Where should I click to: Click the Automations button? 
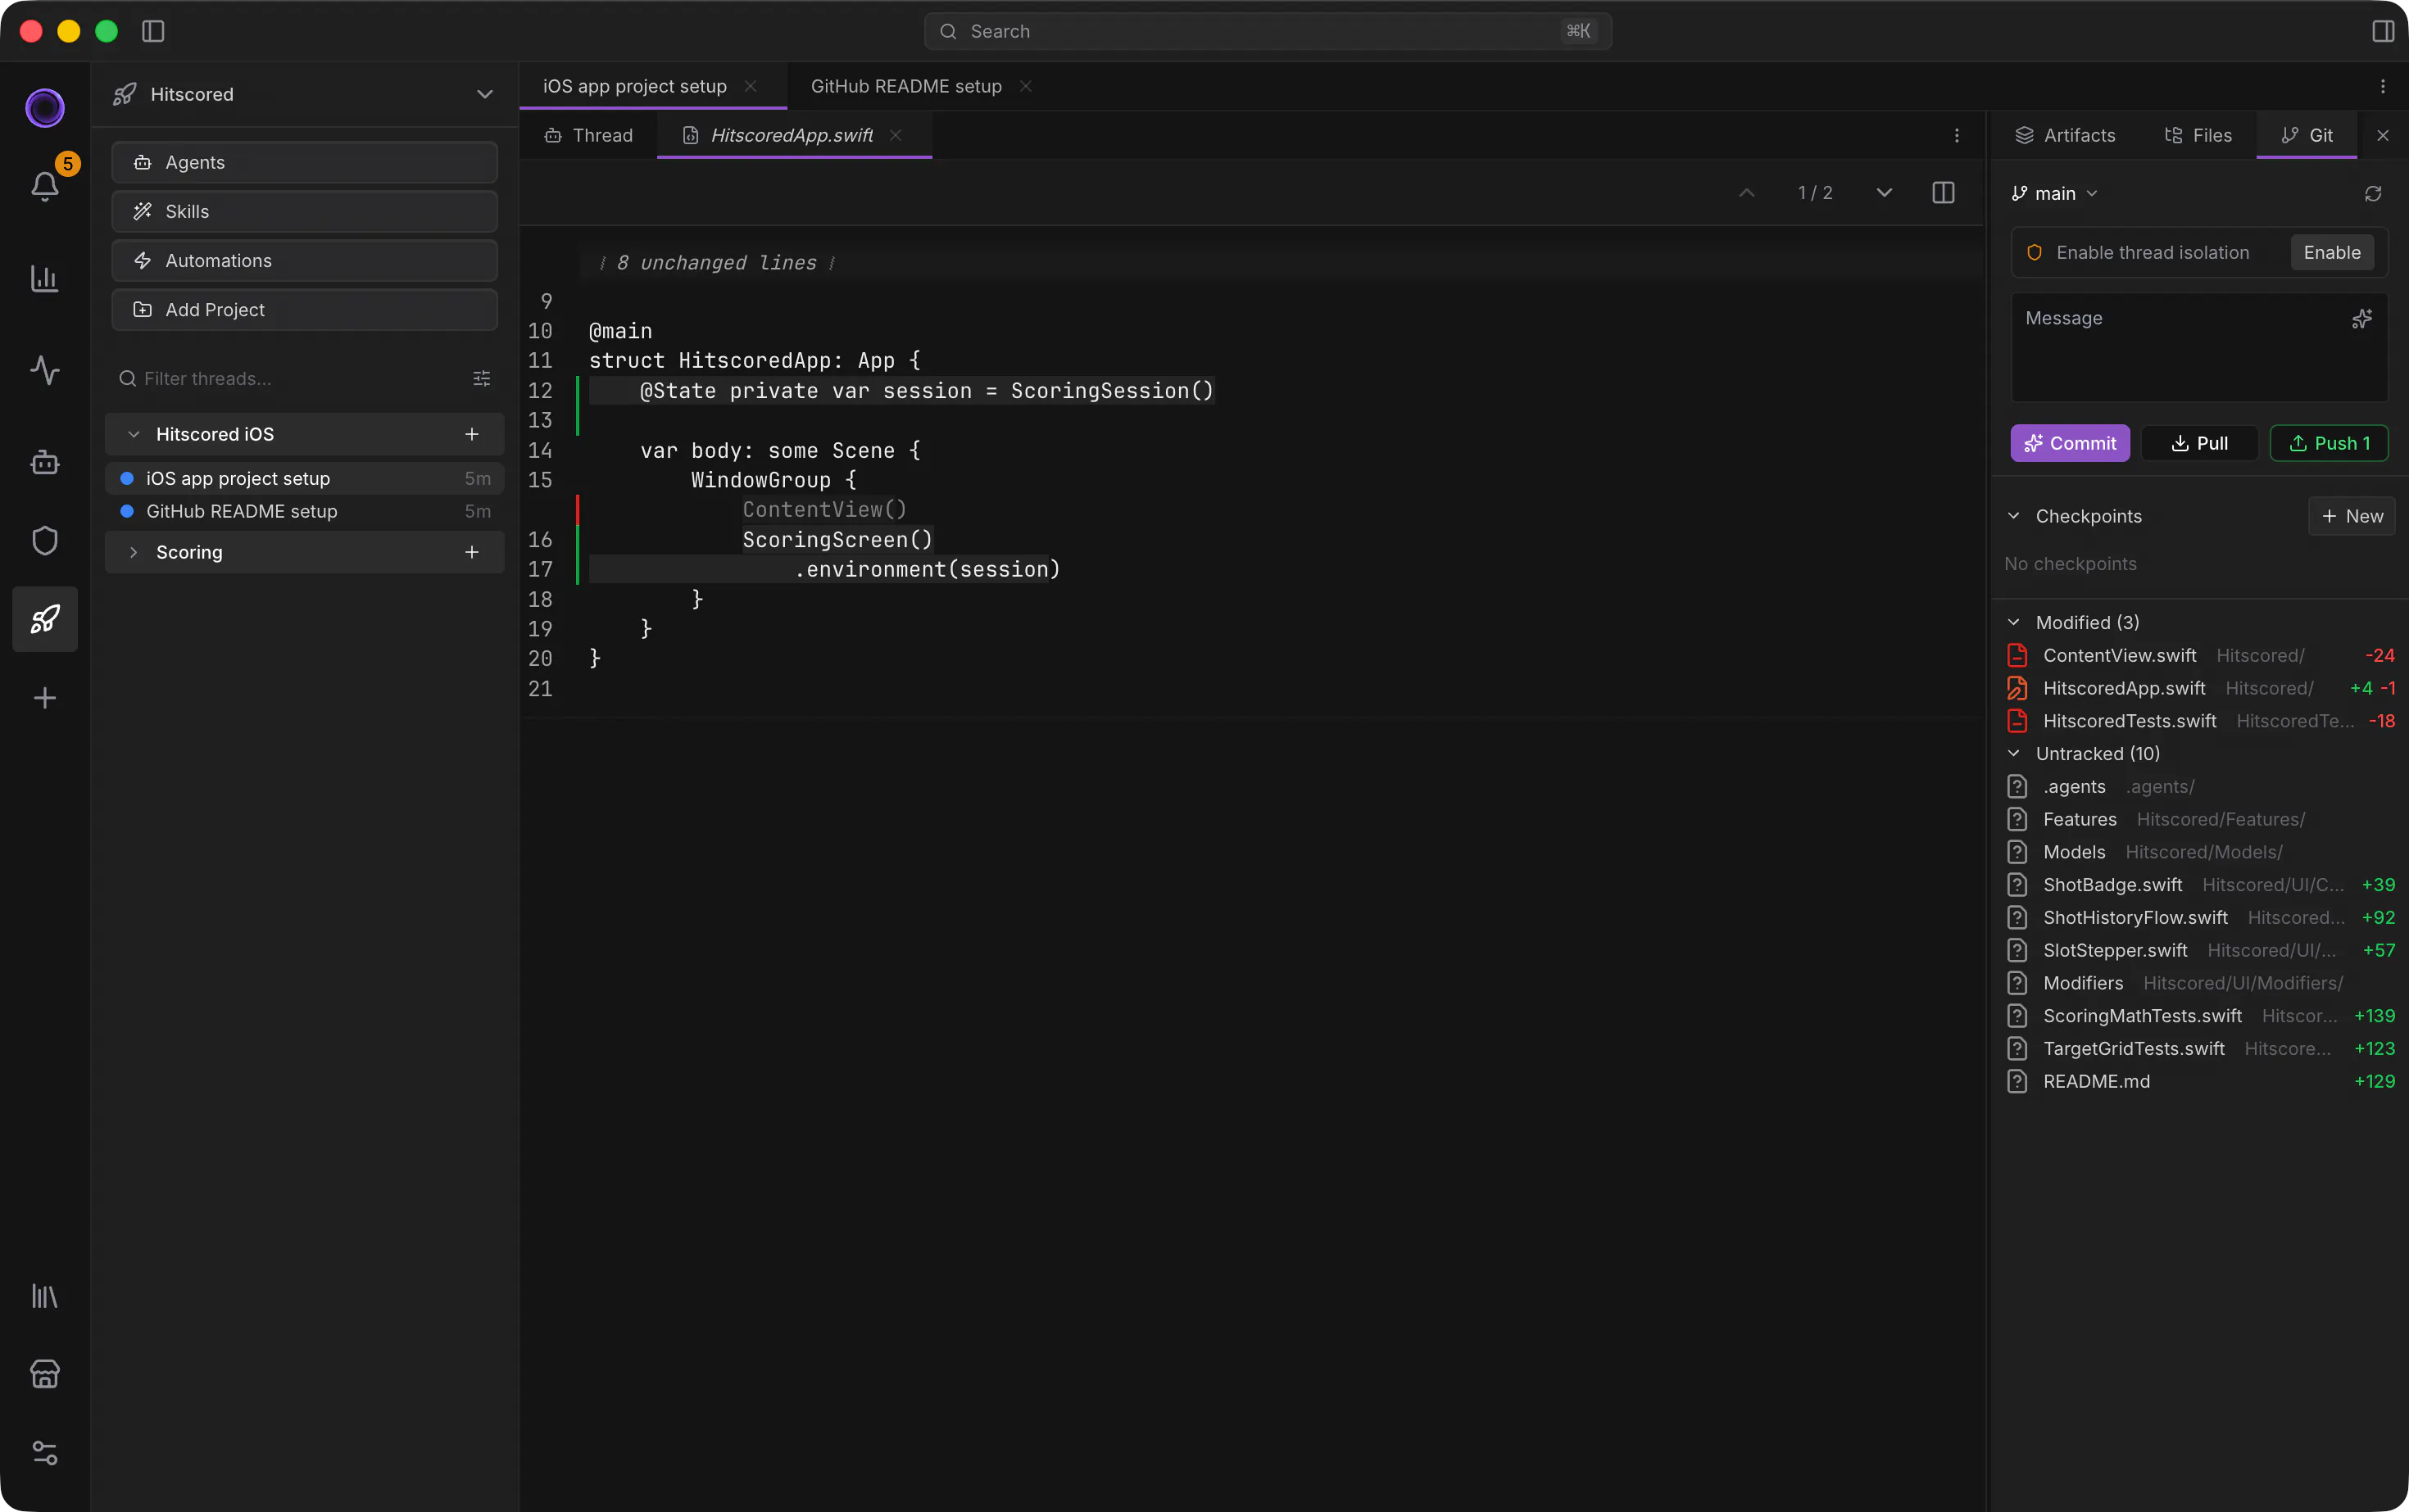(304, 260)
